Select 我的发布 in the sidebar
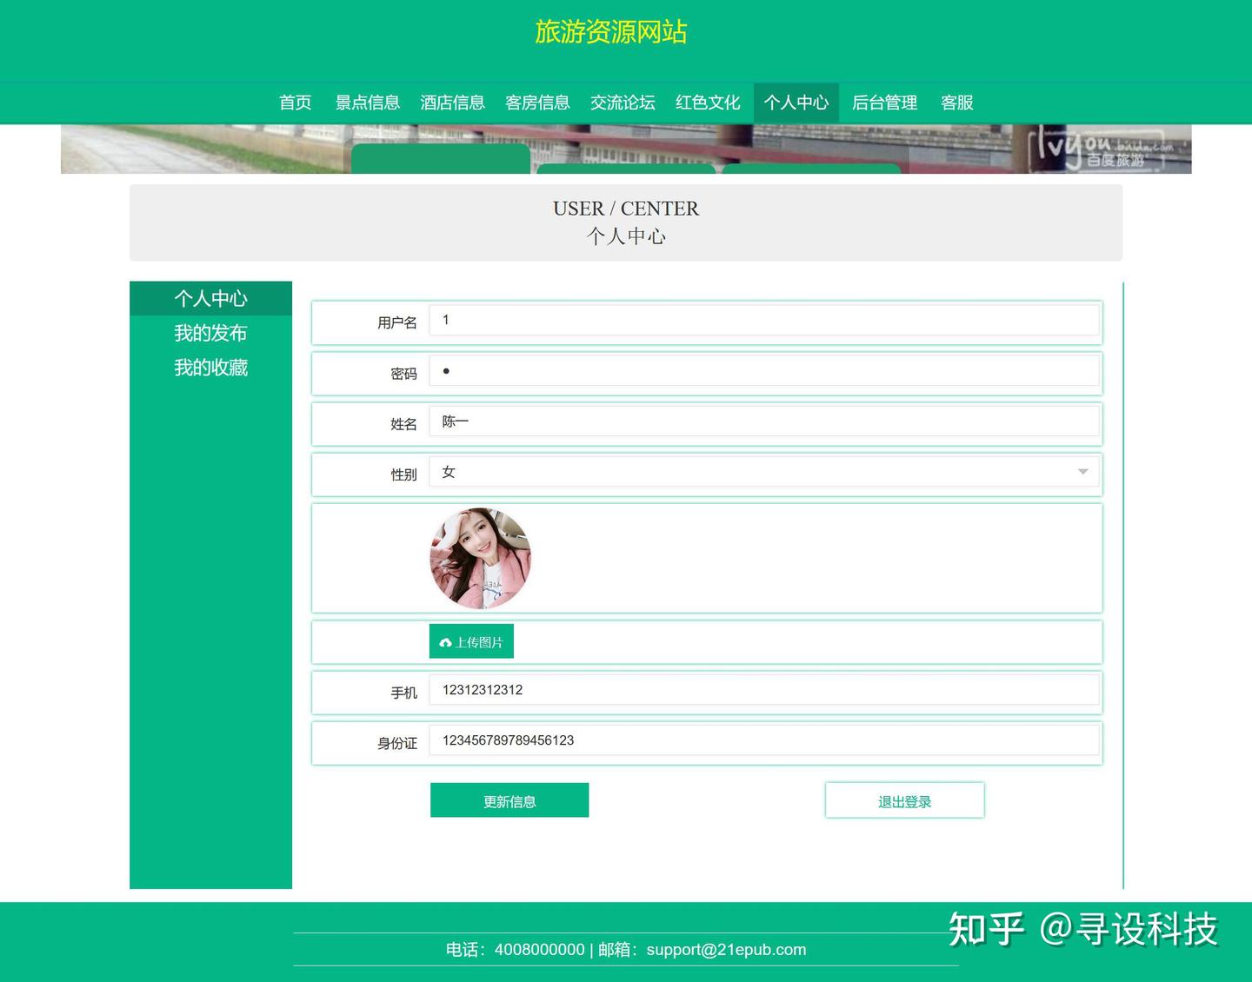The image size is (1252, 982). pyautogui.click(x=210, y=333)
